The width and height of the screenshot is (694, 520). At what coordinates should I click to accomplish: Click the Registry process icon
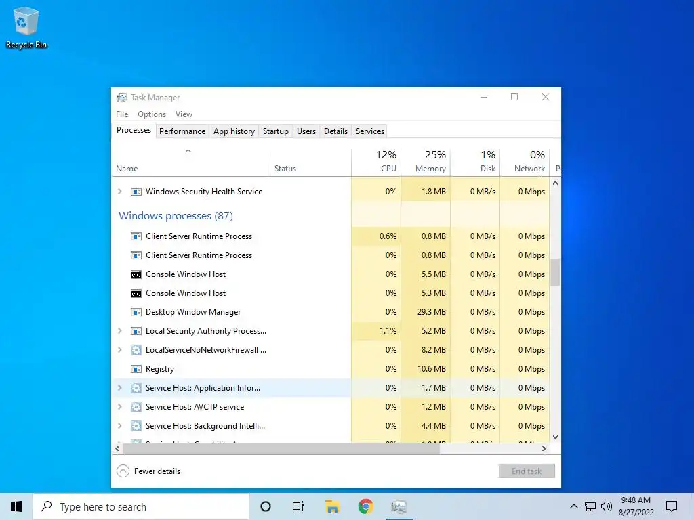point(136,369)
